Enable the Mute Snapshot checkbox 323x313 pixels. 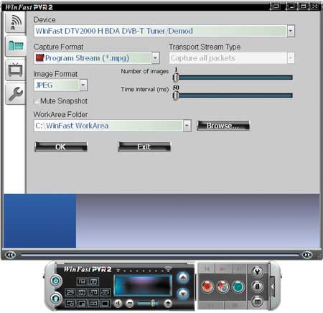click(x=37, y=101)
